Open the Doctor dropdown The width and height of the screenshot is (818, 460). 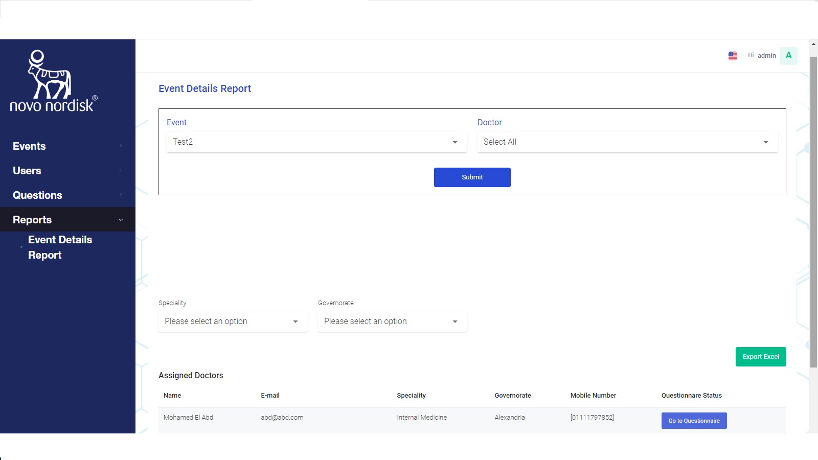point(627,142)
